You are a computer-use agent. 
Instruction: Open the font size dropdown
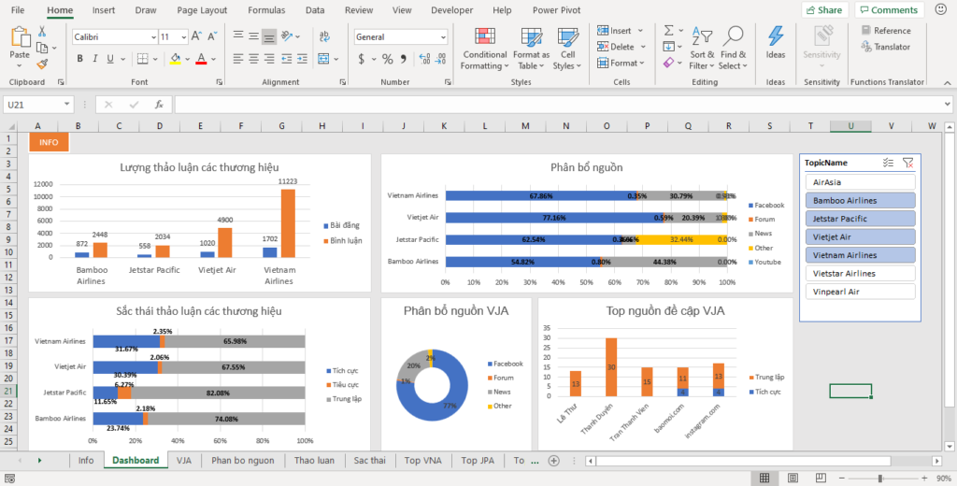[x=183, y=37]
